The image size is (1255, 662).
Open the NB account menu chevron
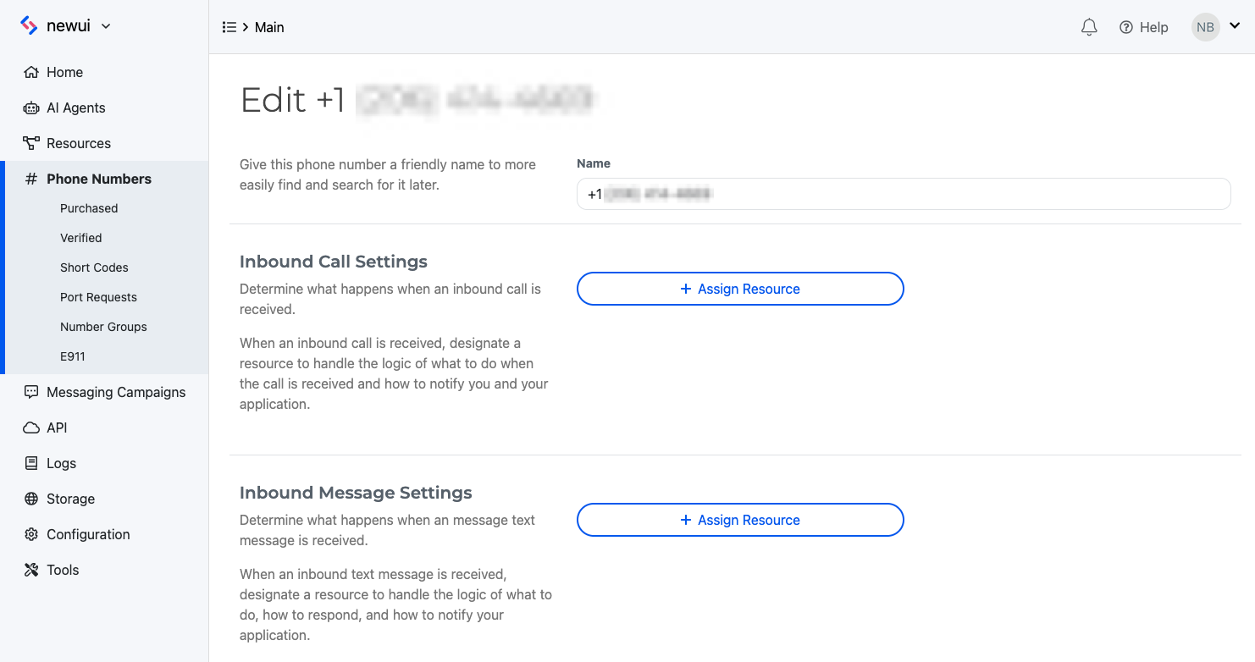(x=1233, y=26)
